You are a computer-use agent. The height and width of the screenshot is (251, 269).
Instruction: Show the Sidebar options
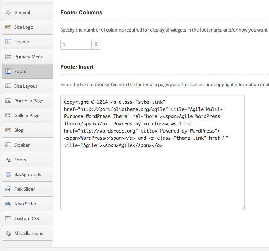27,145
